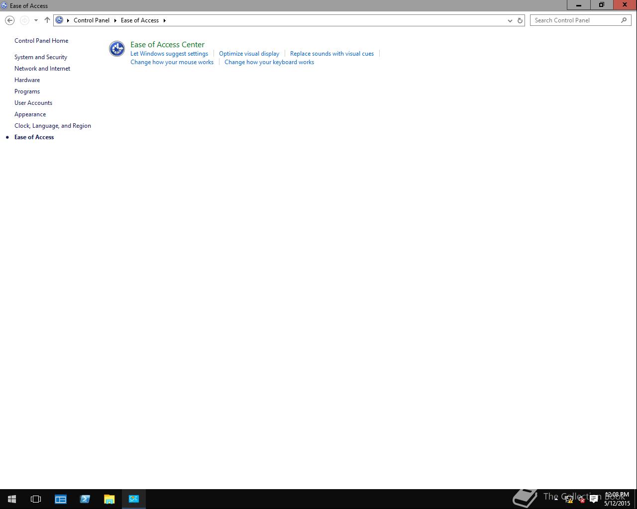The height and width of the screenshot is (509, 637).
Task: Go to Control Panel Home
Action: click(x=41, y=41)
